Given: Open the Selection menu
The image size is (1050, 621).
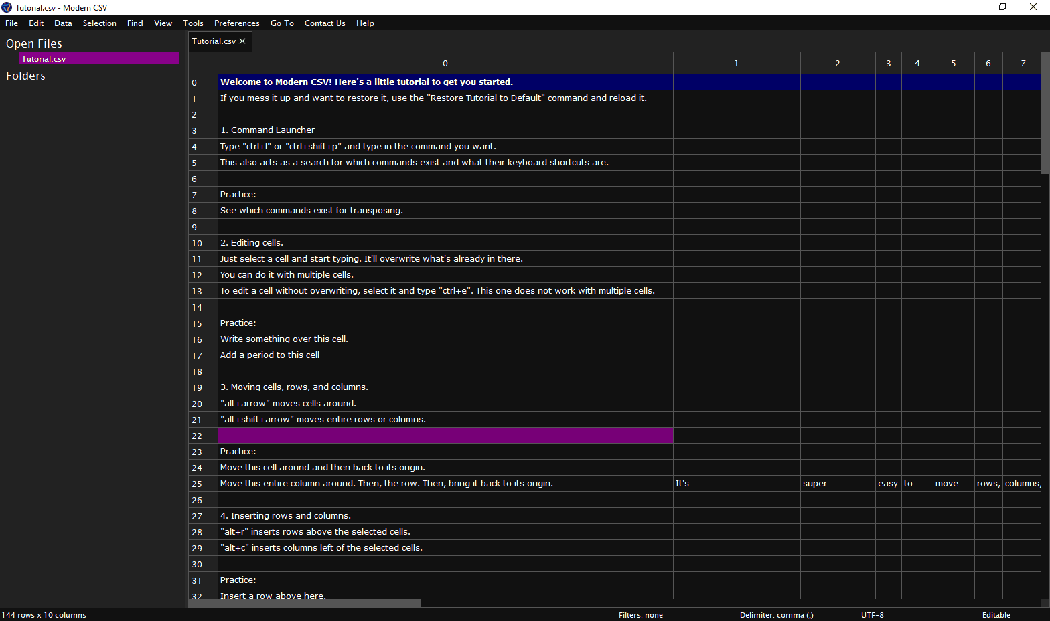Looking at the screenshot, I should click(100, 23).
